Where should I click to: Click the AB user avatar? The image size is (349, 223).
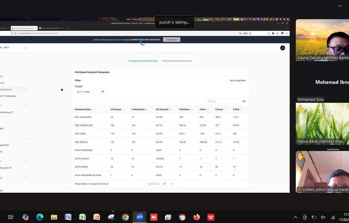coord(282,48)
